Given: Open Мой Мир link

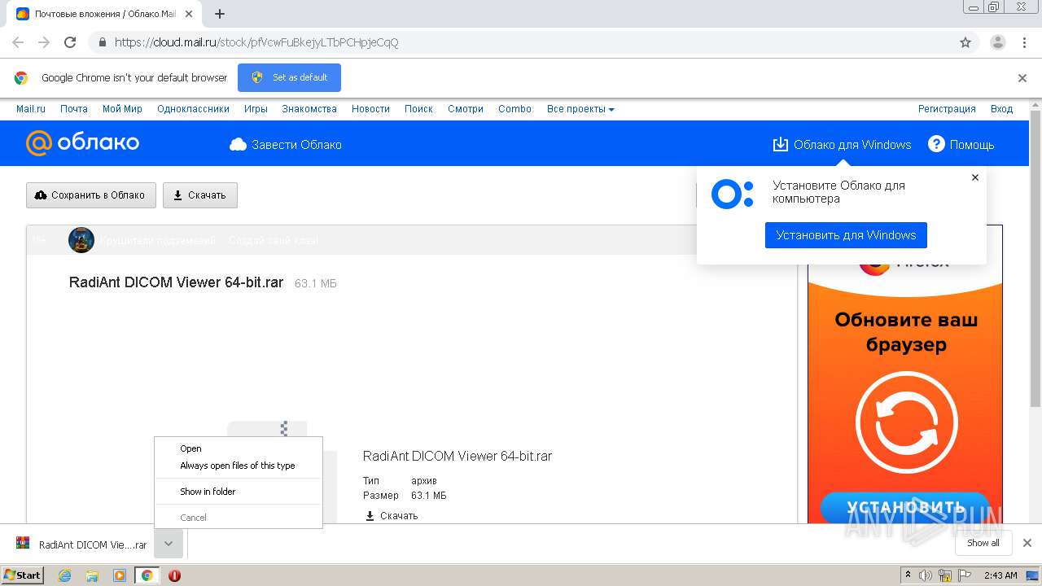Looking at the screenshot, I should pos(122,109).
